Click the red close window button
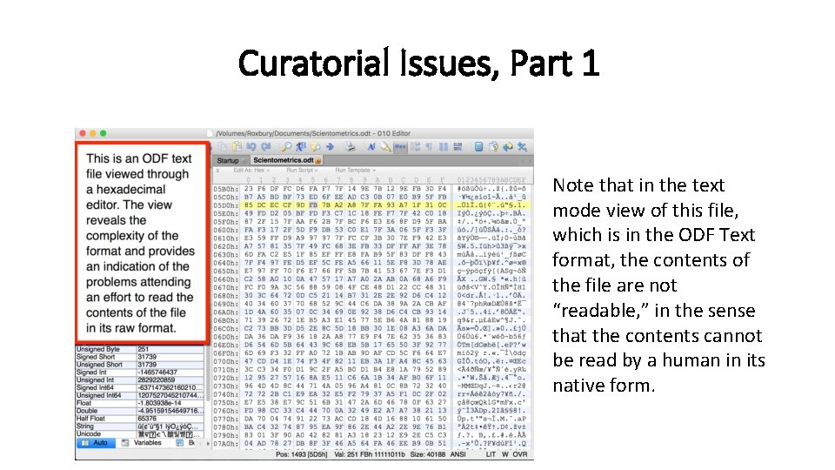This screenshot has width=835, height=470. [x=83, y=133]
